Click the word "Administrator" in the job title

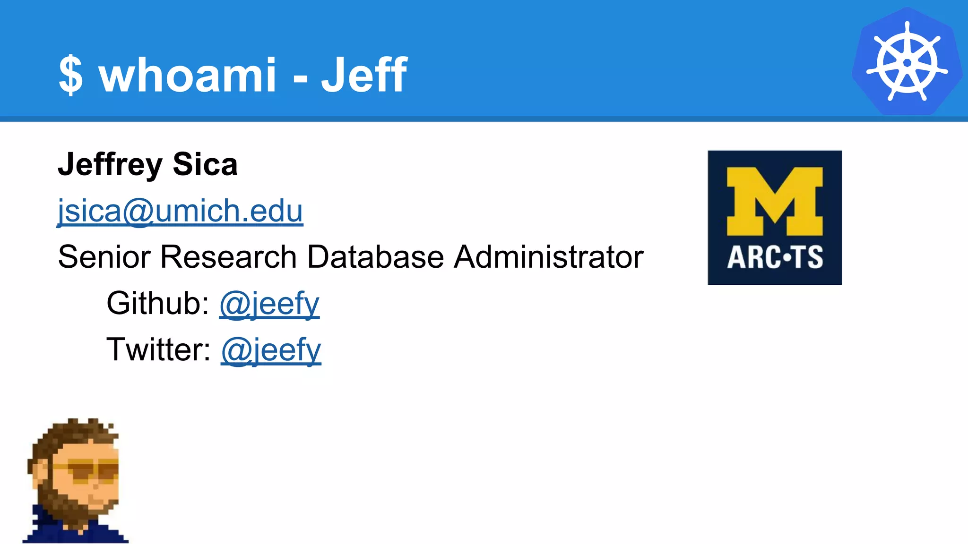click(548, 257)
